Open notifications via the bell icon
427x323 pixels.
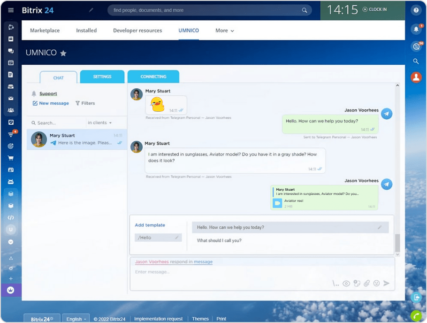[x=417, y=29]
